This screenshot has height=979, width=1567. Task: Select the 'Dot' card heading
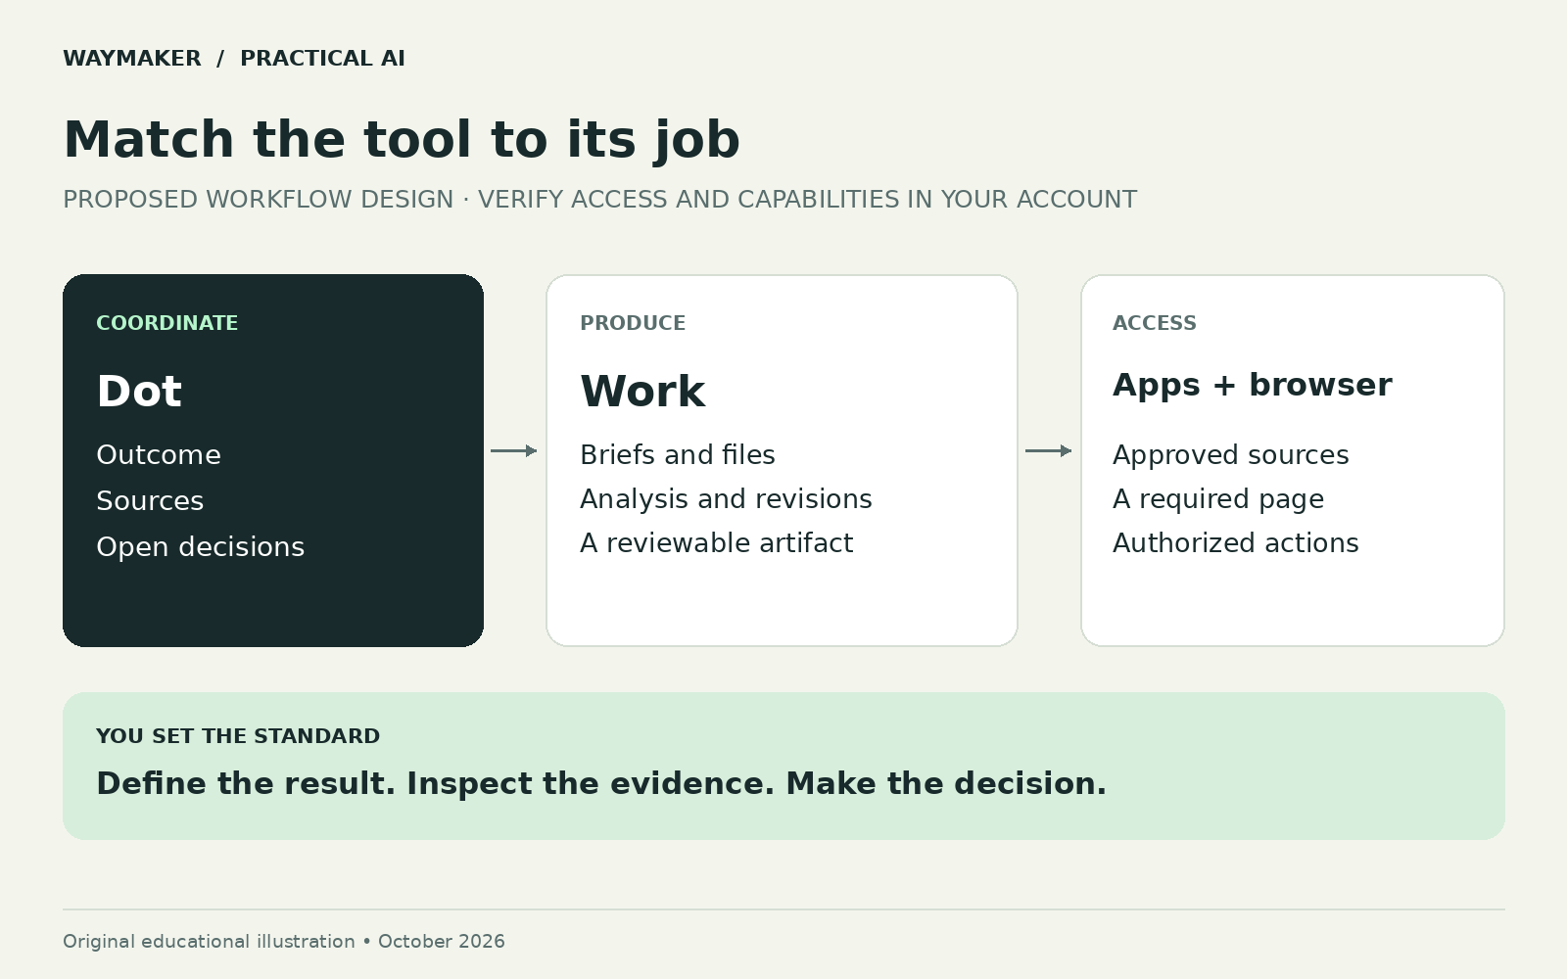139,392
